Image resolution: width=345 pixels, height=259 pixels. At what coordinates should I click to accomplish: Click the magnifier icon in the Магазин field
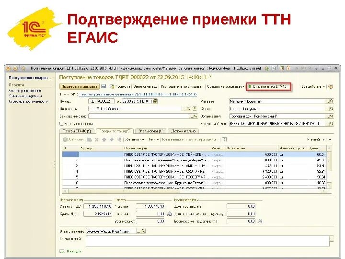pos(332,101)
